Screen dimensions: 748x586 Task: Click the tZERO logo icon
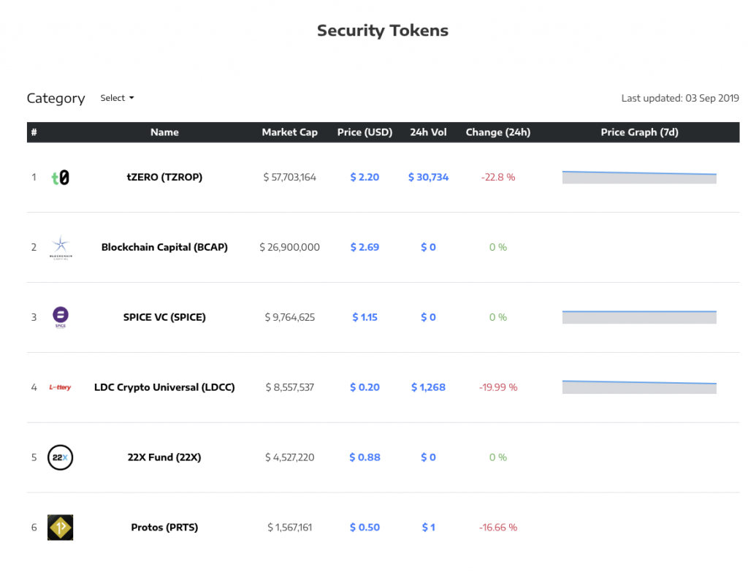60,178
